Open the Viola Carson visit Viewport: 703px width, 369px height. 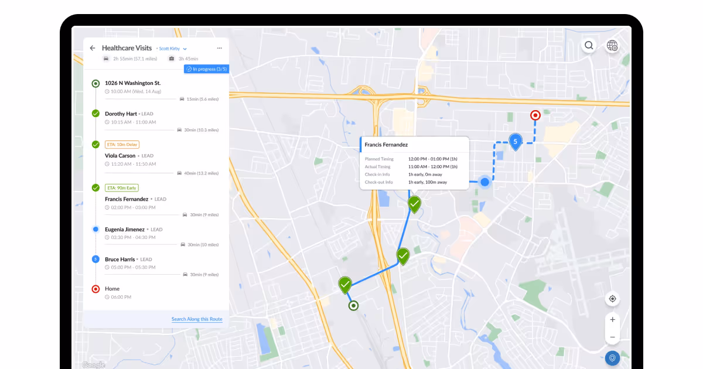tap(120, 156)
